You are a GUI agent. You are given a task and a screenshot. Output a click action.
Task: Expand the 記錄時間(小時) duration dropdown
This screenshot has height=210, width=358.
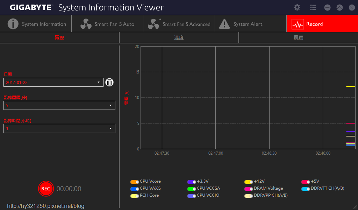59,128
